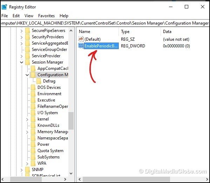Image resolution: width=210 pixels, height=183 pixels.
Task: Click the SNMP folder icon
Action: pos(27,170)
